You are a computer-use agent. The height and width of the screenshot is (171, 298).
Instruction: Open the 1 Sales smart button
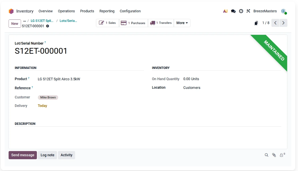point(108,23)
